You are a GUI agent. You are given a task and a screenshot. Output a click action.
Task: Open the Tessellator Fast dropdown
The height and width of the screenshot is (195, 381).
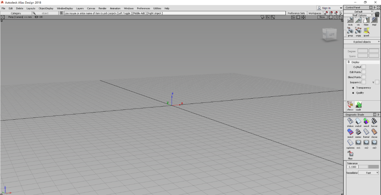click(369, 173)
